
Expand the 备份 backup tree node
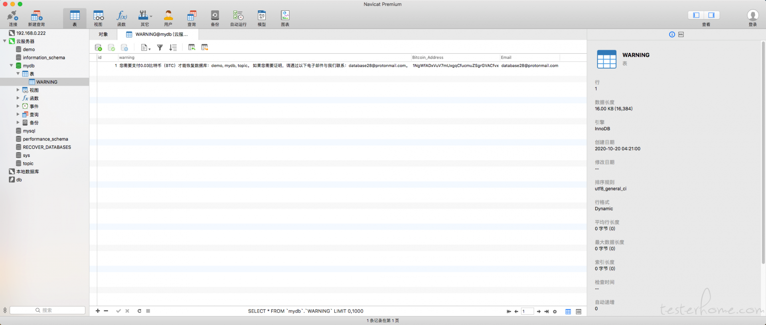pyautogui.click(x=18, y=123)
